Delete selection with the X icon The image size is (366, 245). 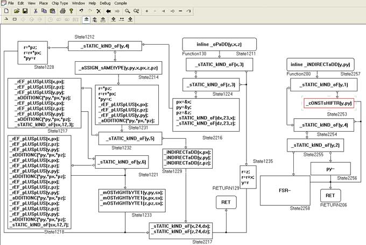[x=98, y=11]
